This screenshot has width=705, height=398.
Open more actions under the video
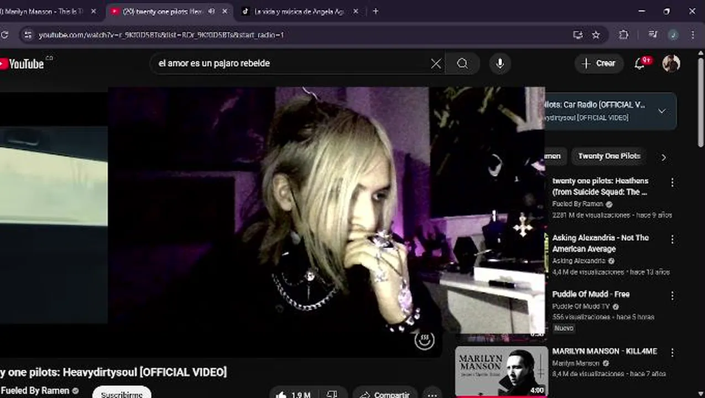[x=432, y=394]
